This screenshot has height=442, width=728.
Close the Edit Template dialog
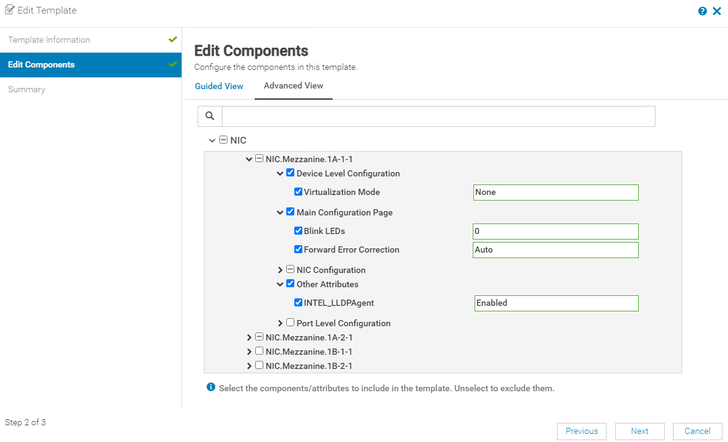(717, 11)
